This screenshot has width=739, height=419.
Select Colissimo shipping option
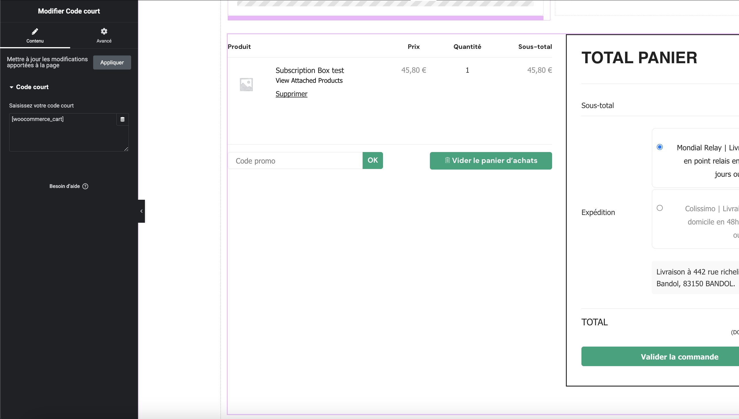[x=660, y=208]
